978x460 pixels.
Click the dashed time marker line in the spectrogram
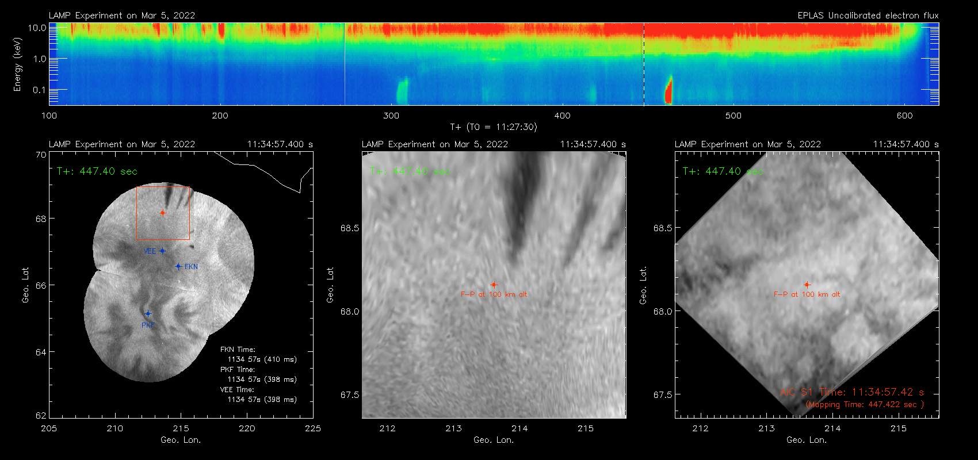click(644, 64)
